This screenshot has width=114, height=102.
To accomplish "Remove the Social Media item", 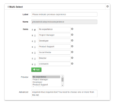I will pos(72,52).
